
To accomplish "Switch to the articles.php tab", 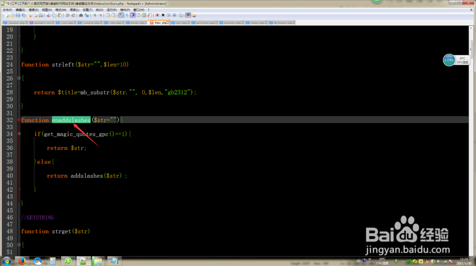I will (204, 23).
